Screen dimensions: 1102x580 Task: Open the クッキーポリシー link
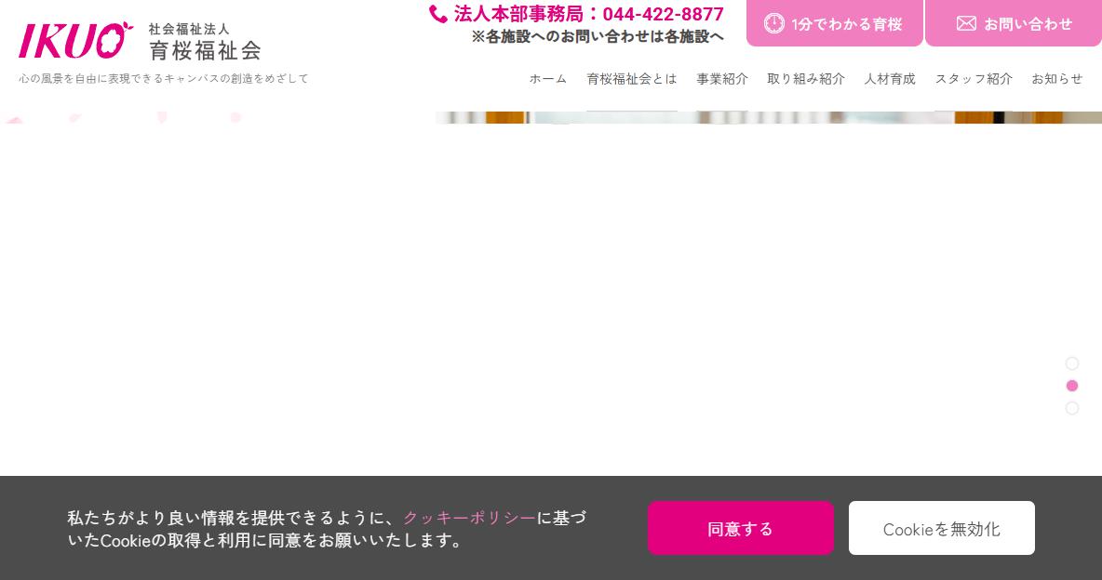(x=469, y=518)
